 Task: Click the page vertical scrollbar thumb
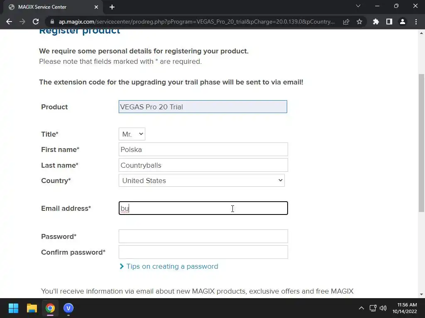422,143
